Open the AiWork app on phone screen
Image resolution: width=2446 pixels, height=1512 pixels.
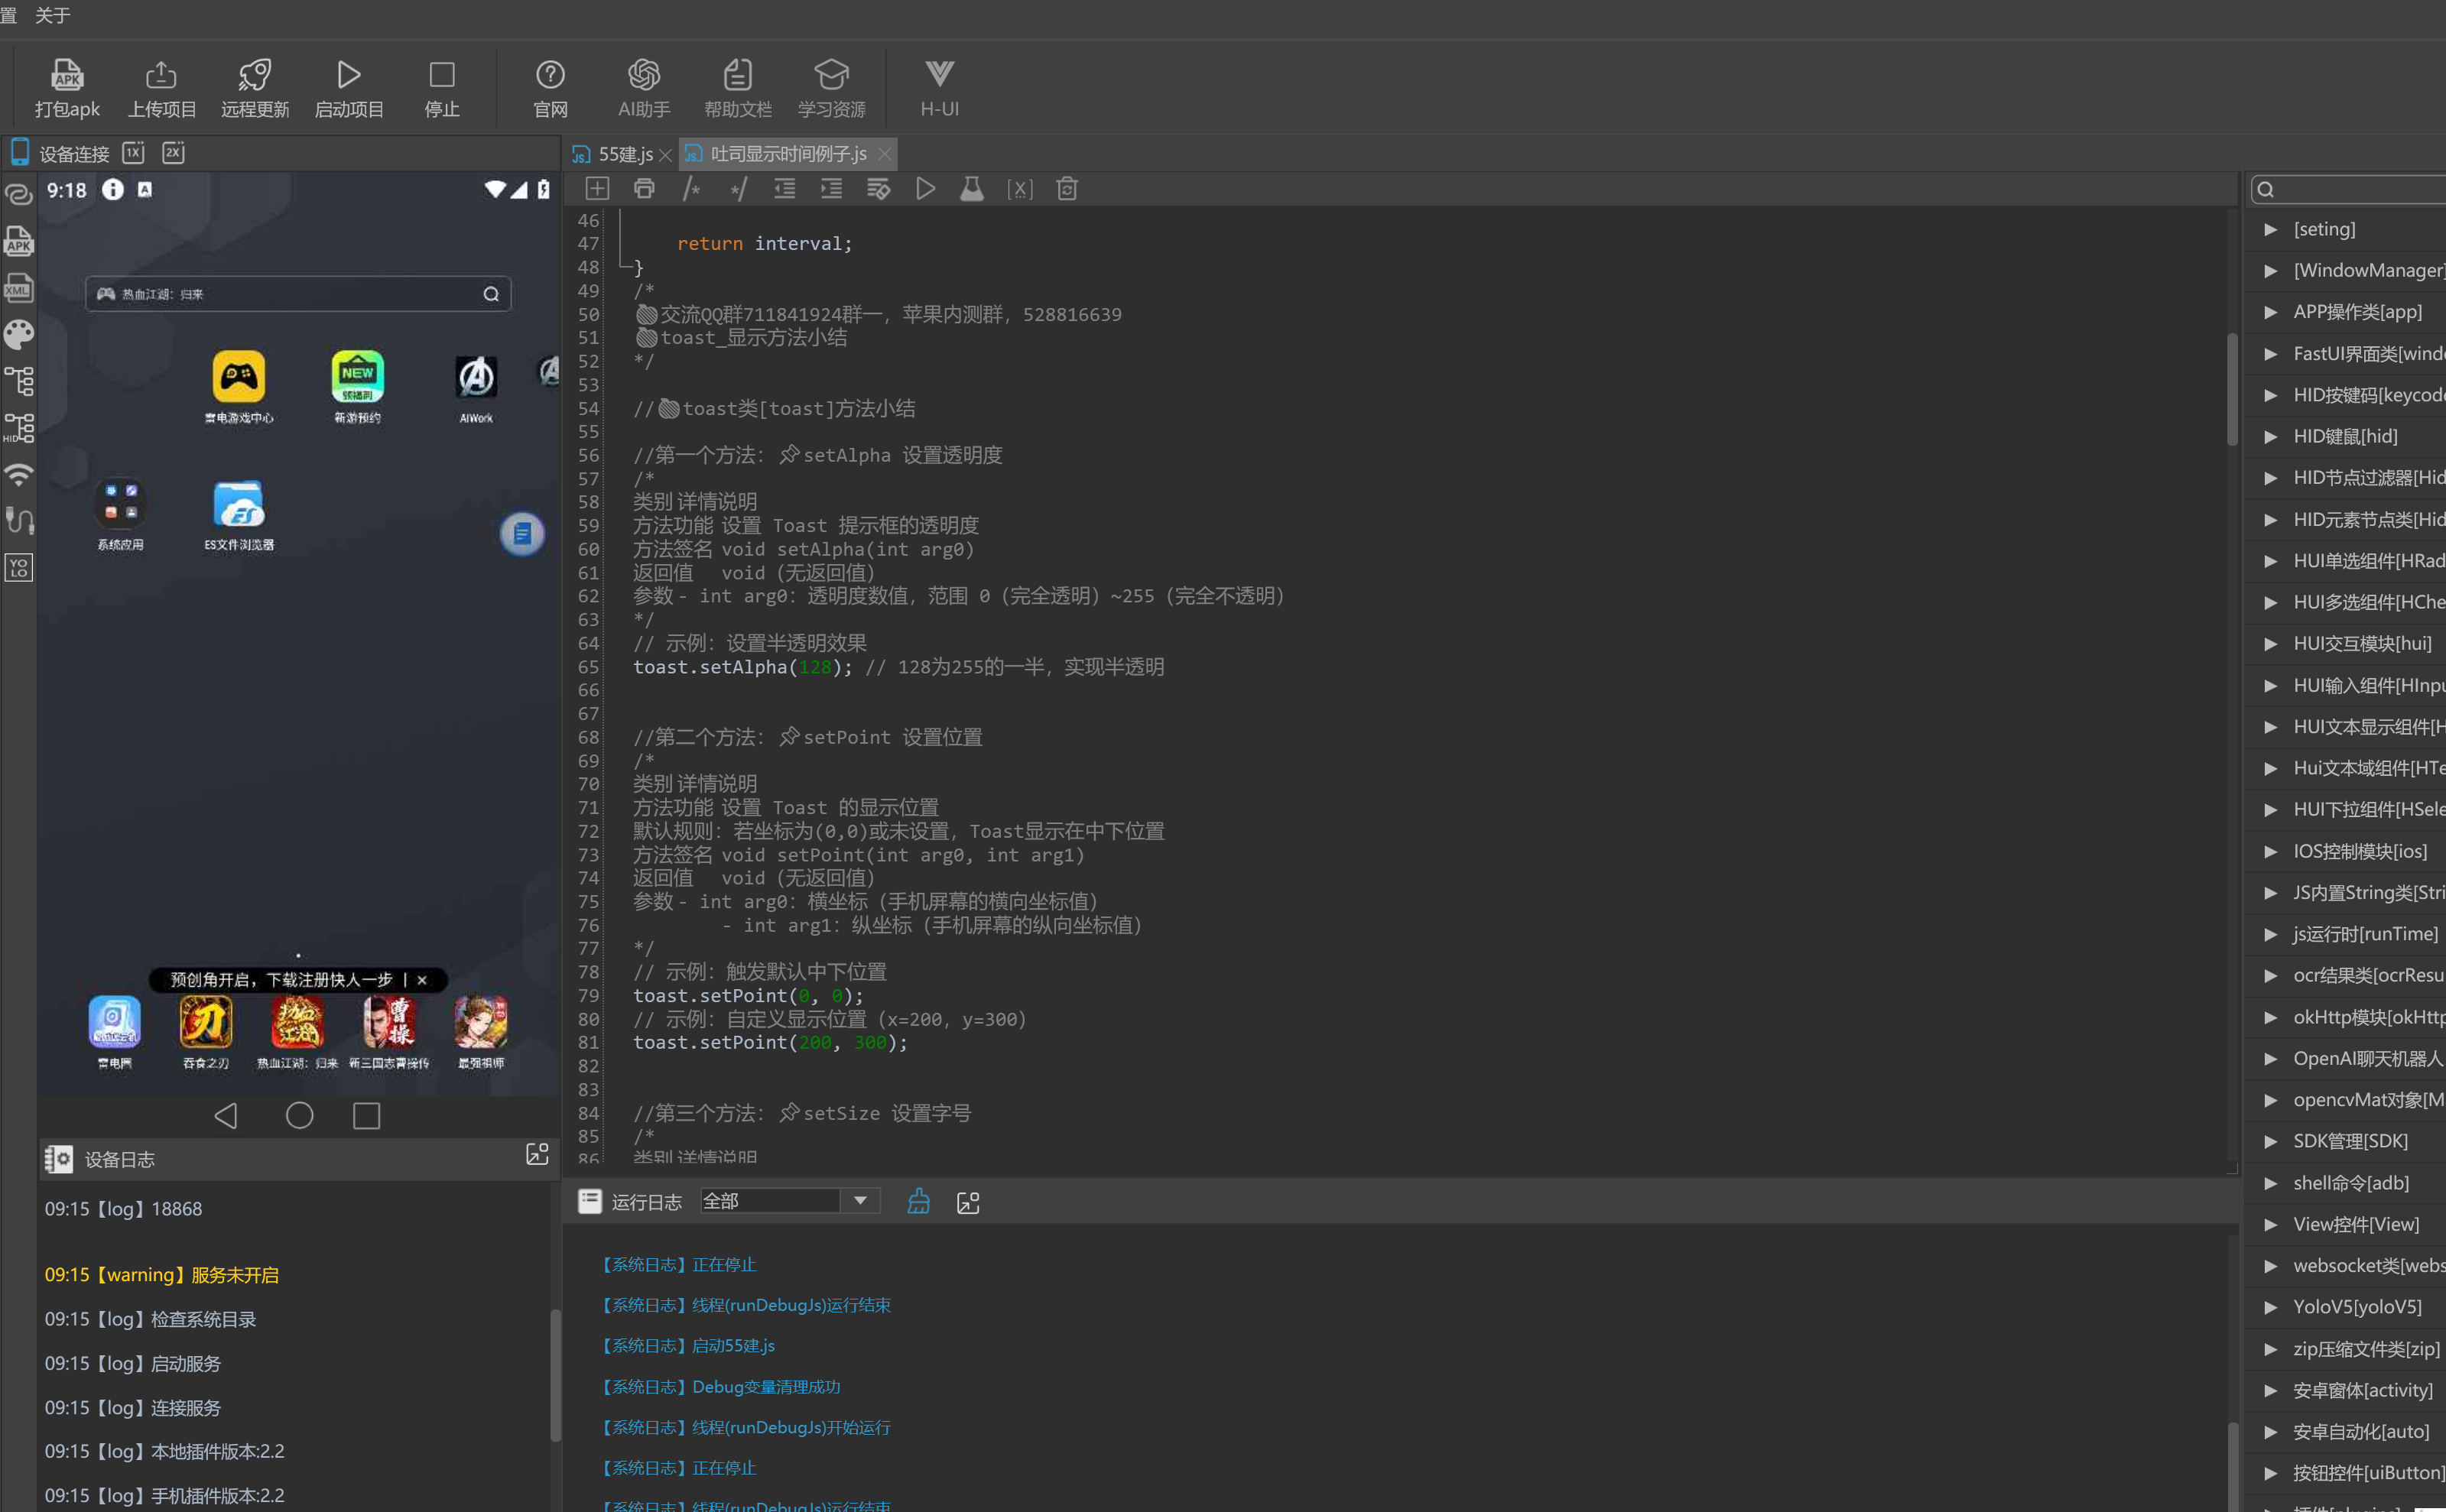476,388
